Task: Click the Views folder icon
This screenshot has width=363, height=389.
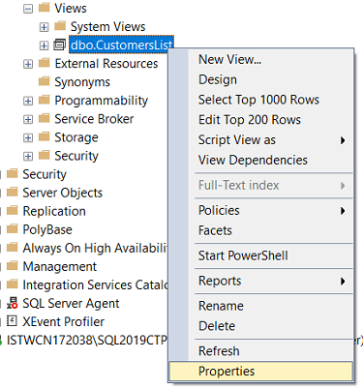Action: pos(45,8)
